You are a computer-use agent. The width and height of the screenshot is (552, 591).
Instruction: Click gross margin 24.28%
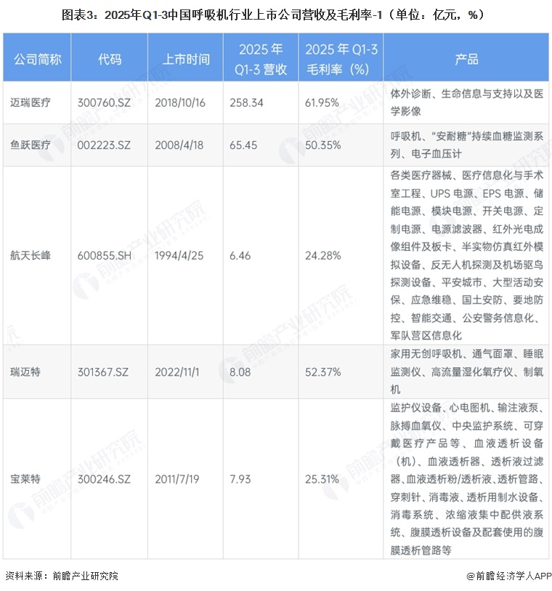(x=322, y=256)
